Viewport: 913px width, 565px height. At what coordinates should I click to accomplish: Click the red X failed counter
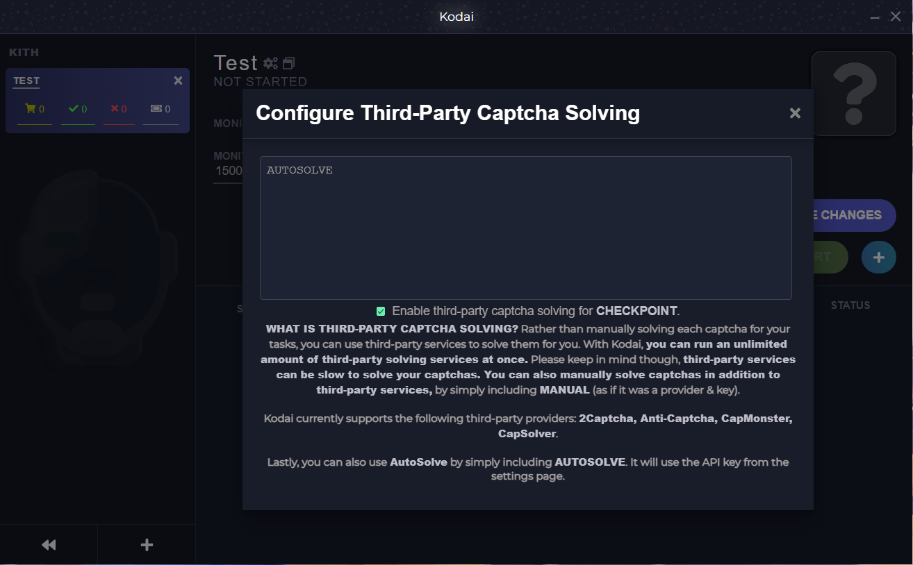pyautogui.click(x=115, y=109)
